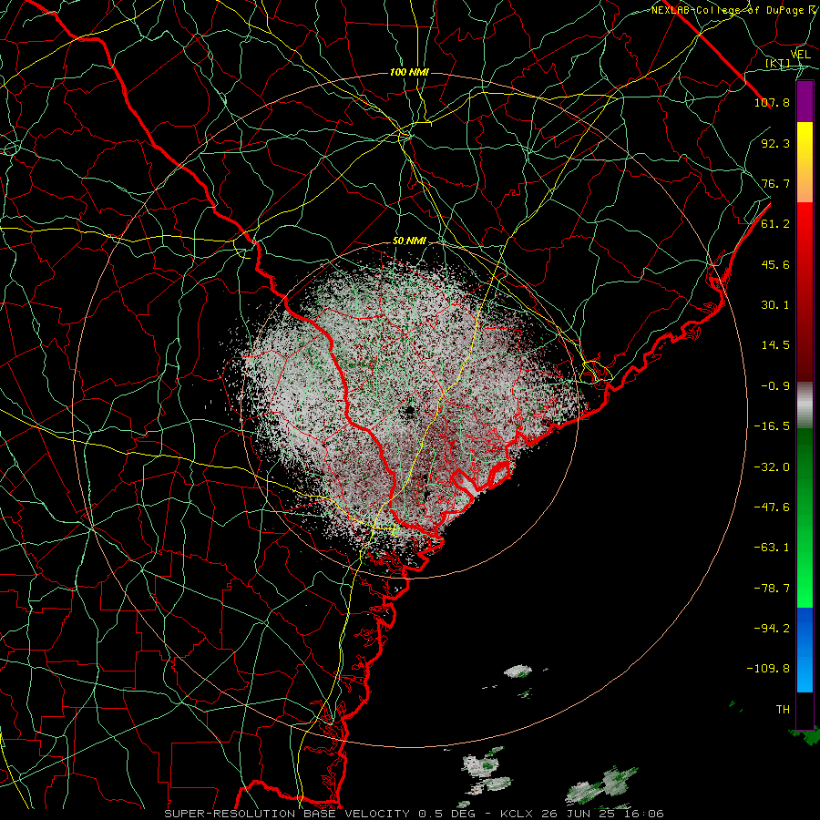
Task: Click the -63.1 value on the legend
Action: click(x=772, y=548)
